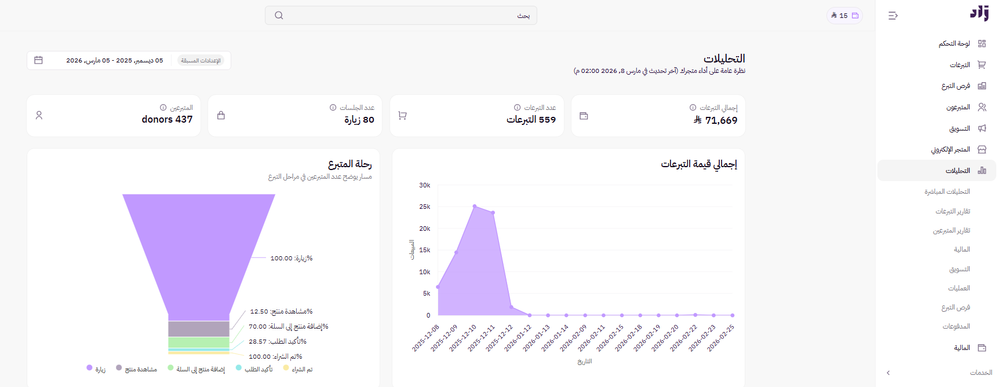Click the info icon beside عدد الجلسات
The width and height of the screenshot is (998, 387).
[333, 108]
